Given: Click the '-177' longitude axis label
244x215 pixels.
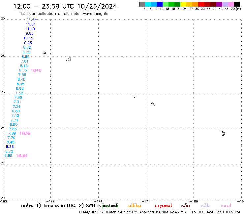Looking at the screenshot, I should [50, 201].
